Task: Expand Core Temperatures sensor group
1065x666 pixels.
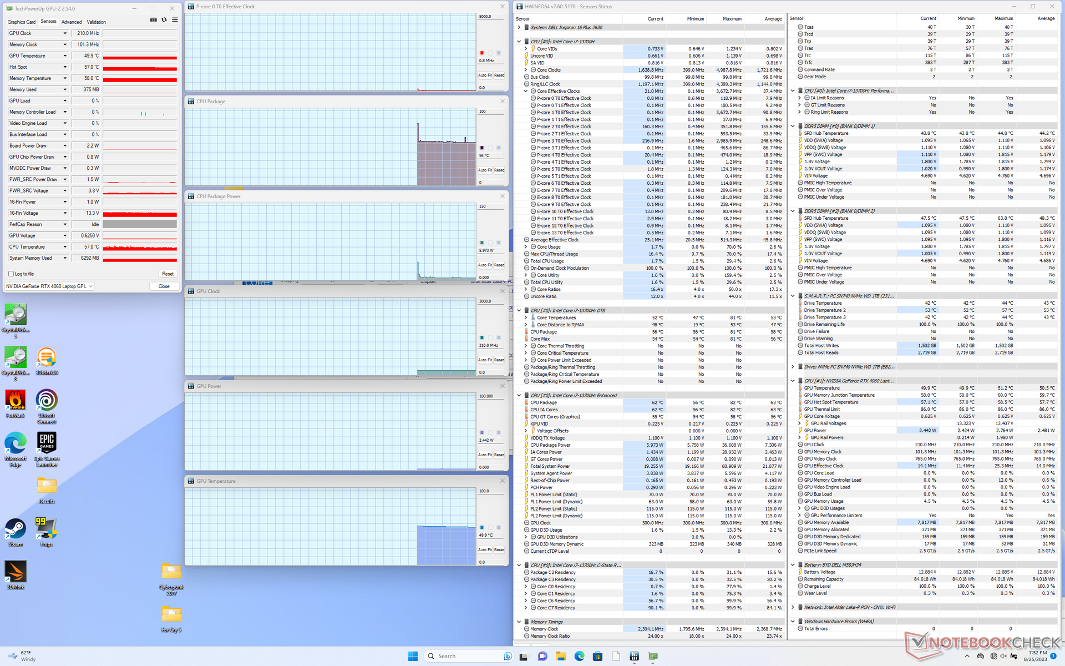Action: 526,317
